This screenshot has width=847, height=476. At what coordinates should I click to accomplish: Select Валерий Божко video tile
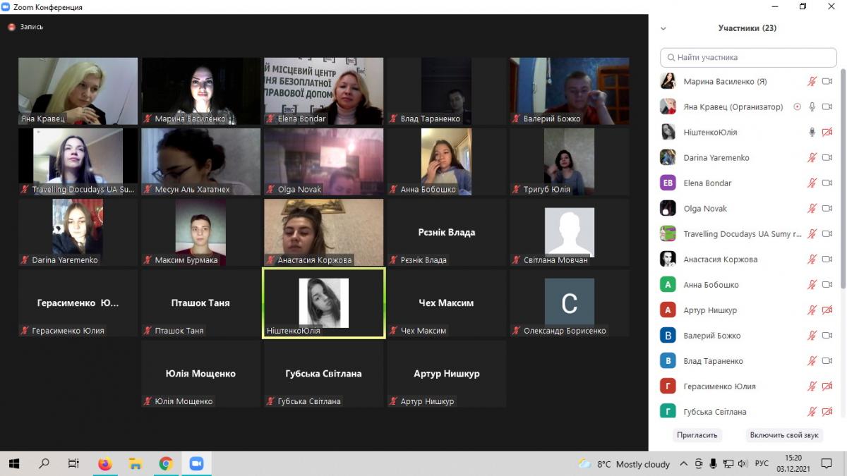pyautogui.click(x=570, y=91)
